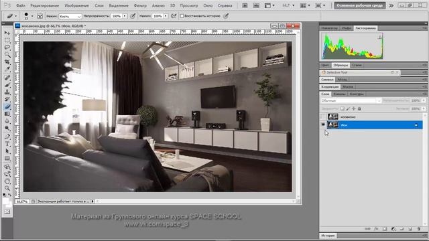Open the Фильтр menu

(140, 5)
